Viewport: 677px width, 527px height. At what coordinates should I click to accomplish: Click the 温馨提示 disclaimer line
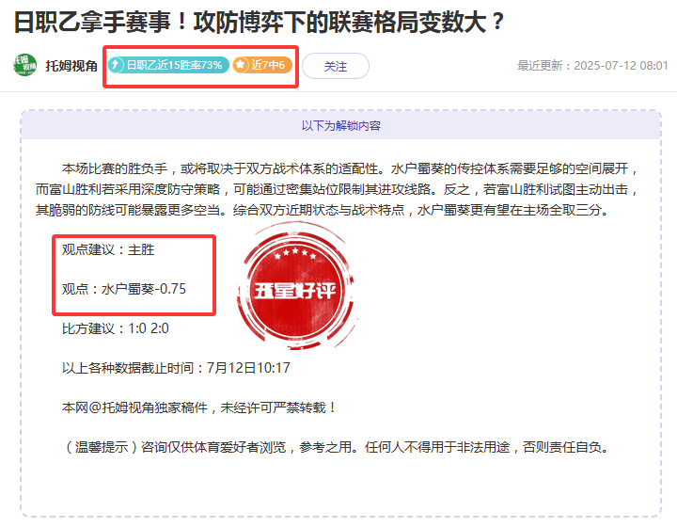(x=338, y=447)
